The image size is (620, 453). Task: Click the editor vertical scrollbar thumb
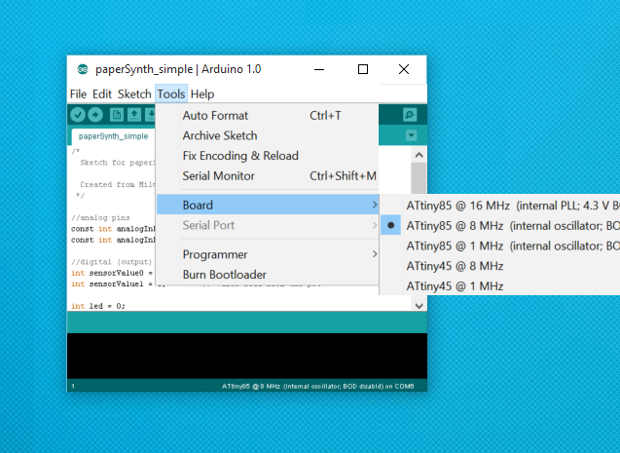419,178
